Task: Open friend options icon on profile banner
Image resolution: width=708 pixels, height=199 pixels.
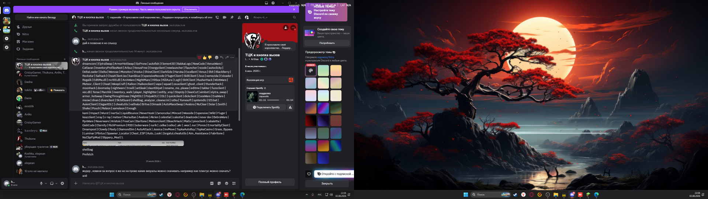Action: (x=286, y=28)
